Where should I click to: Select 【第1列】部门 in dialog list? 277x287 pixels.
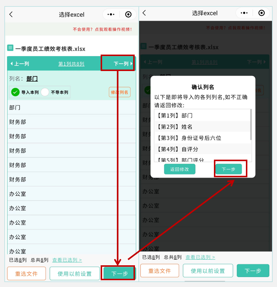pyautogui.click(x=202, y=116)
